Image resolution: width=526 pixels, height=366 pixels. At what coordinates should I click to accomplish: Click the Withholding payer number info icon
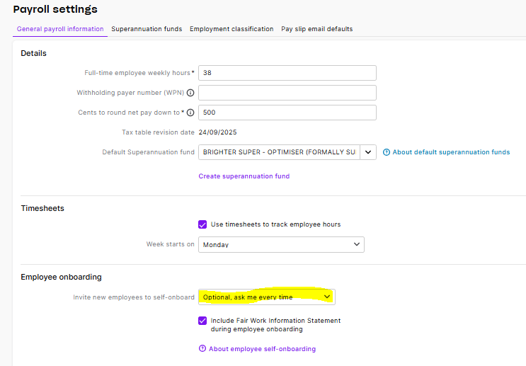(190, 93)
